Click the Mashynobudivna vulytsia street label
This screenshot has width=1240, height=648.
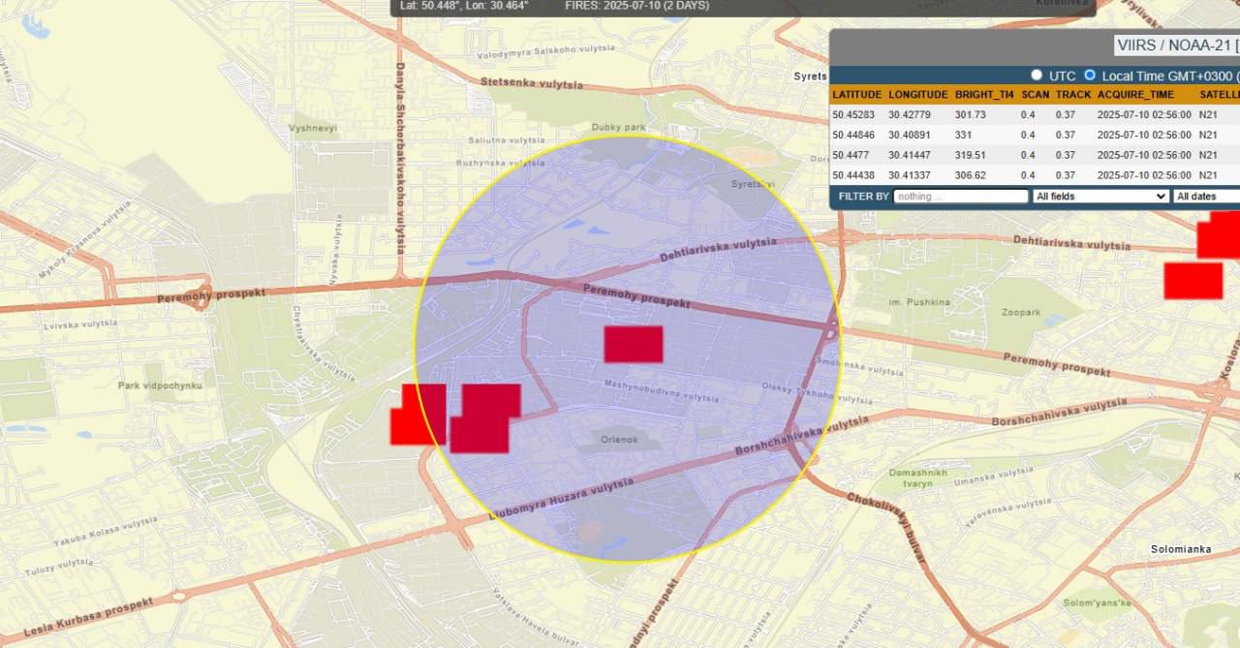[662, 391]
